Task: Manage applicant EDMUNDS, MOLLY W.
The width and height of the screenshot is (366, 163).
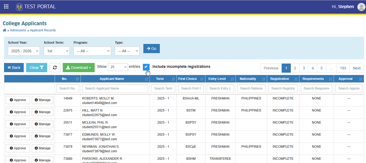Action: 43,136
